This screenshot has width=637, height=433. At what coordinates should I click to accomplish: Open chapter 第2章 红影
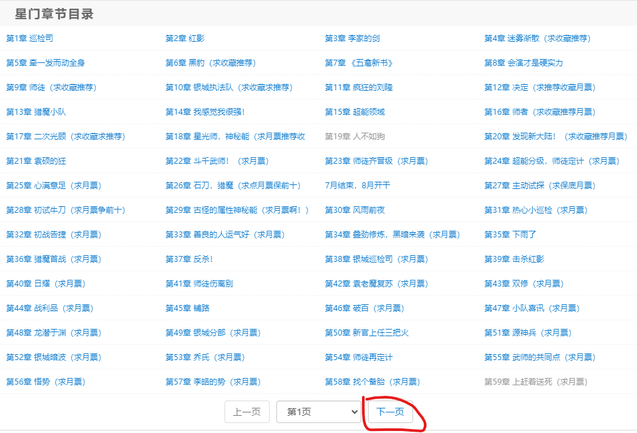coord(182,38)
